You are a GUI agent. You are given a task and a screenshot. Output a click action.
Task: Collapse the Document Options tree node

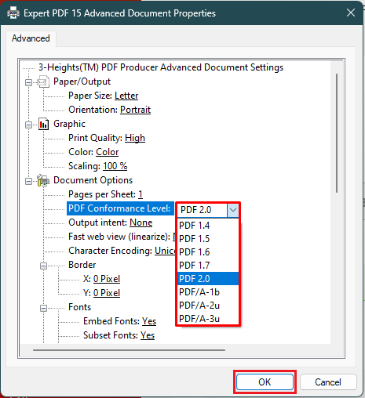[28, 181]
